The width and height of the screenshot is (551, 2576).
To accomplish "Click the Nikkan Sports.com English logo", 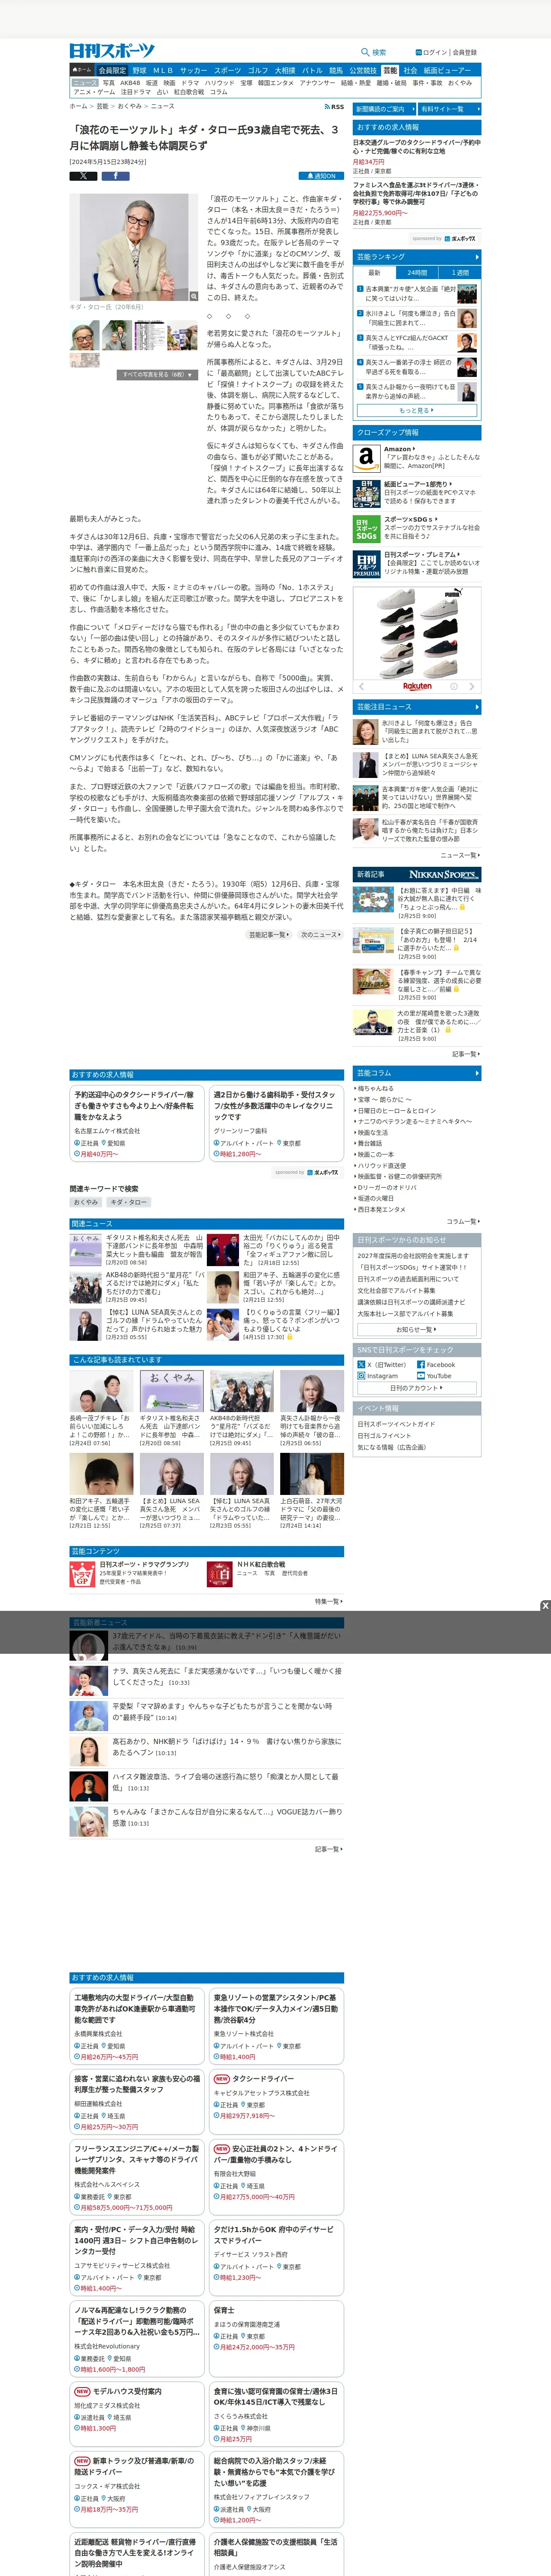I will [444, 874].
